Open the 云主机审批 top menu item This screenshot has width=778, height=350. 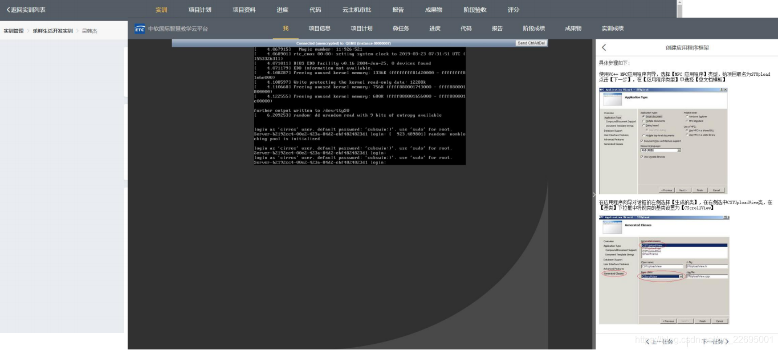click(357, 10)
